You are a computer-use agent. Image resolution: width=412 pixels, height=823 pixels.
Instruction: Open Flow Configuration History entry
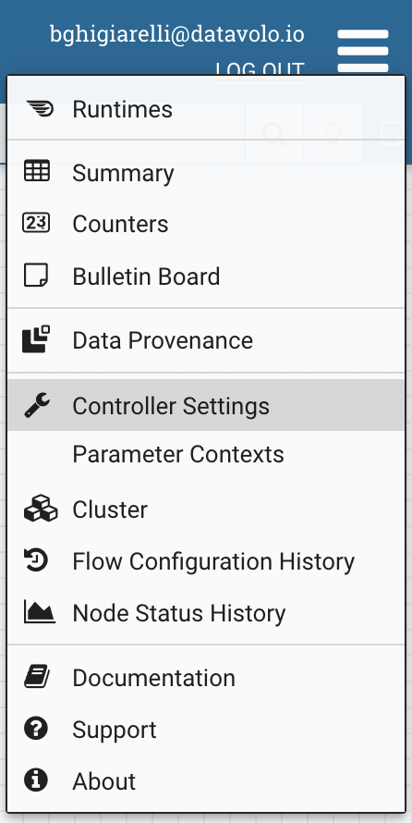point(206,561)
